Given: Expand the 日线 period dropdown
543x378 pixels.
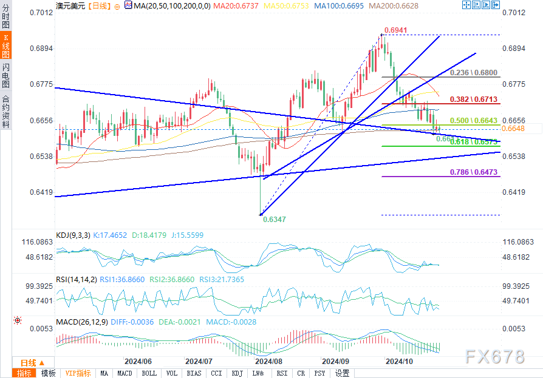Looking at the screenshot, I should 33,363.
